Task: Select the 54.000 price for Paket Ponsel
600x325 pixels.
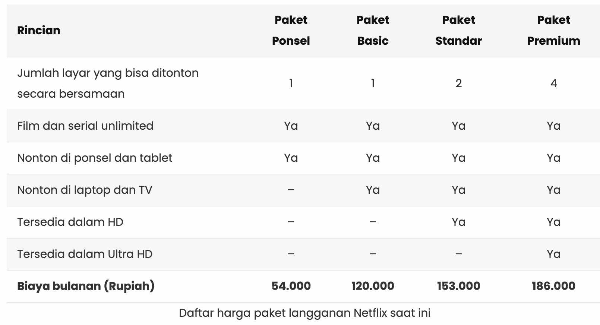Action: [291, 286]
